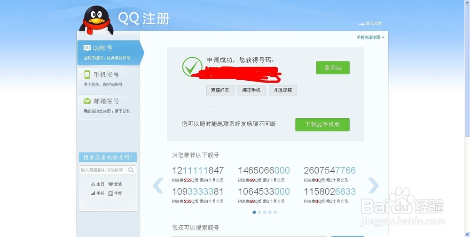
Task: Select the QQ帐号 sidebar tab
Action: click(110, 53)
